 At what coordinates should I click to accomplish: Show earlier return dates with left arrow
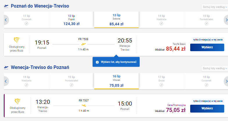6,81
